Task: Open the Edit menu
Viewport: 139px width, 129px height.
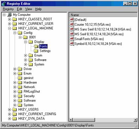Action: [x=19, y=9]
